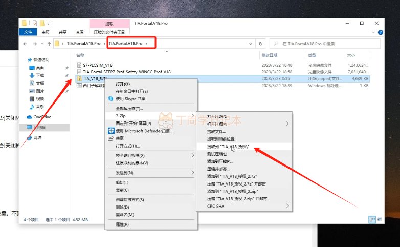The height and width of the screenshot is (247, 400).
Task: Select the first TIA.Portal.V18.Pro breadcrumb
Action: [x=84, y=44]
